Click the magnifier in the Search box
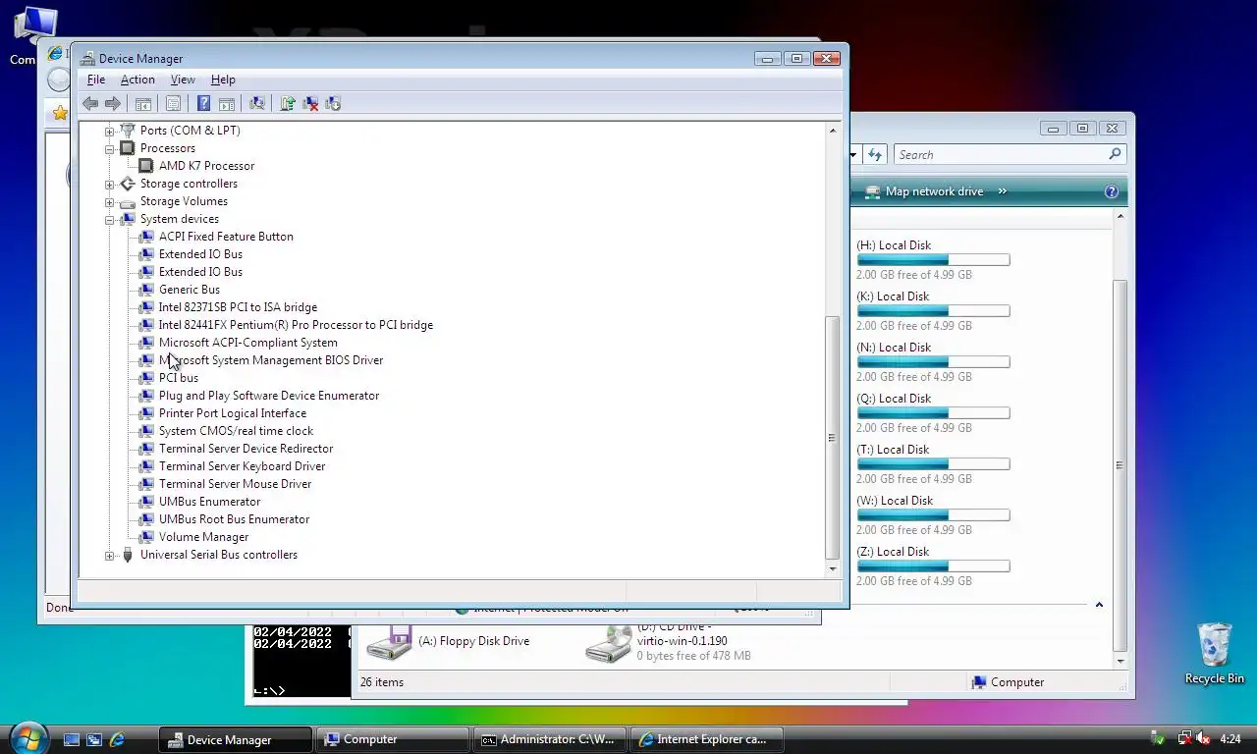1257x754 pixels. pos(1115,154)
